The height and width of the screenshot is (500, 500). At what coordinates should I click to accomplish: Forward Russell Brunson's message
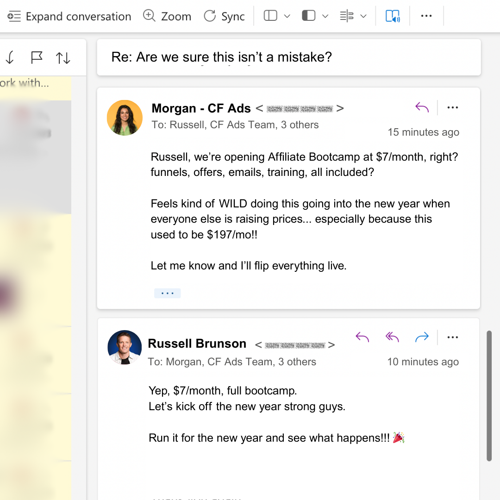pyautogui.click(x=422, y=337)
